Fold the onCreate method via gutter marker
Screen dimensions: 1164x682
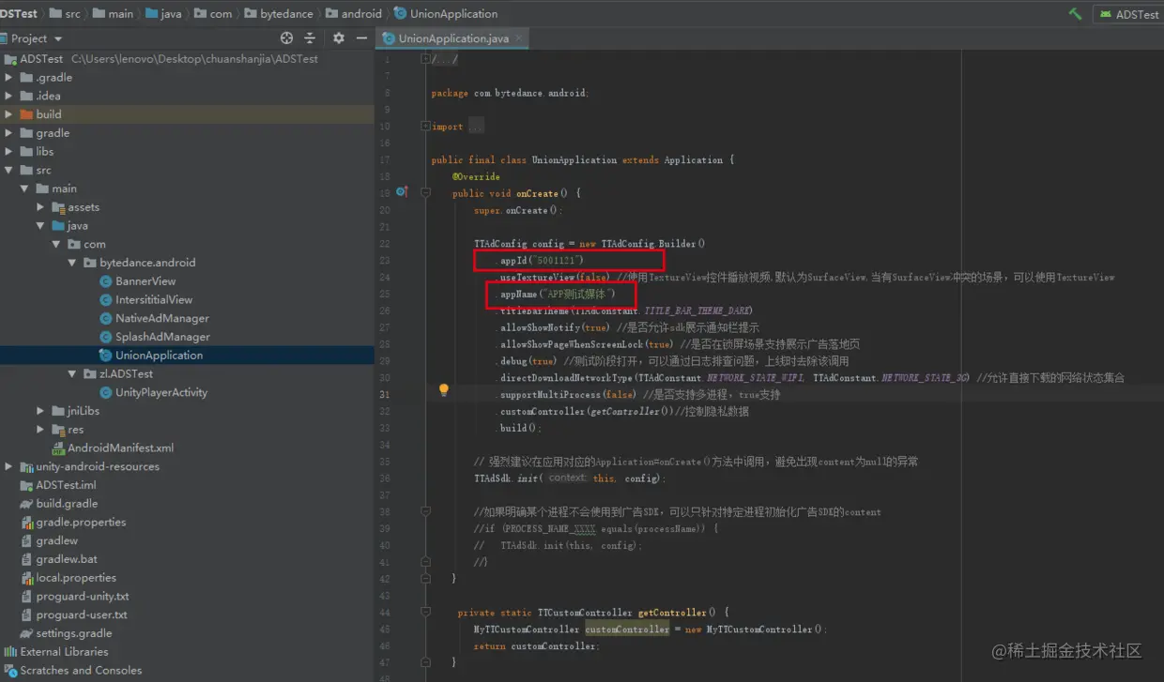(x=425, y=193)
